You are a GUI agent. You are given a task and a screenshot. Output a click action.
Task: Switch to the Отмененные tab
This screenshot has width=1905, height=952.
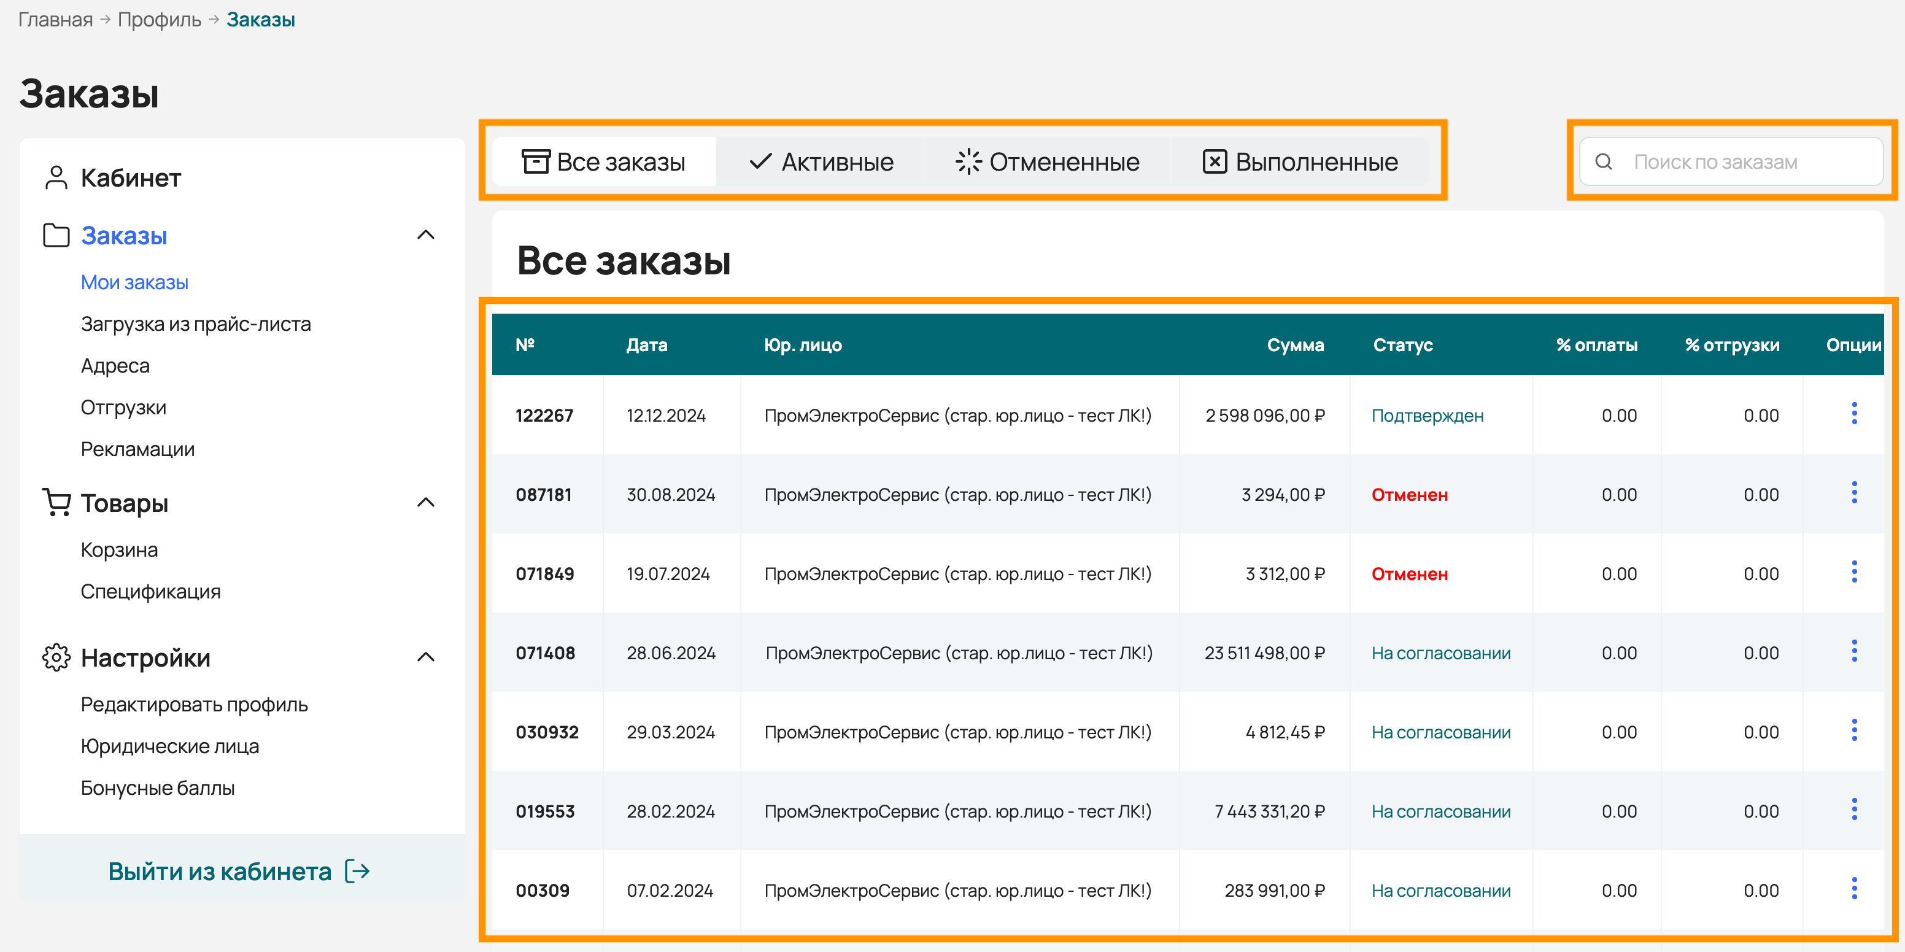tap(1046, 161)
